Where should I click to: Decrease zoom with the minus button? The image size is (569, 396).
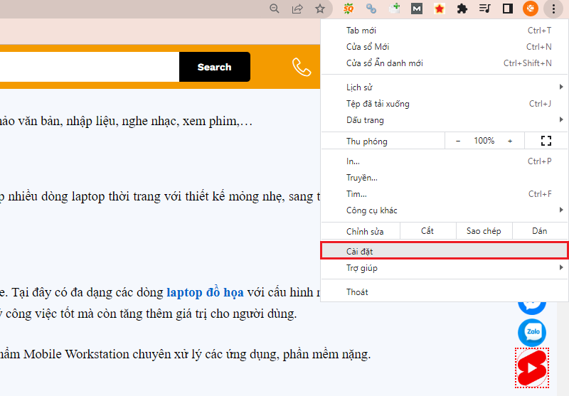[458, 141]
